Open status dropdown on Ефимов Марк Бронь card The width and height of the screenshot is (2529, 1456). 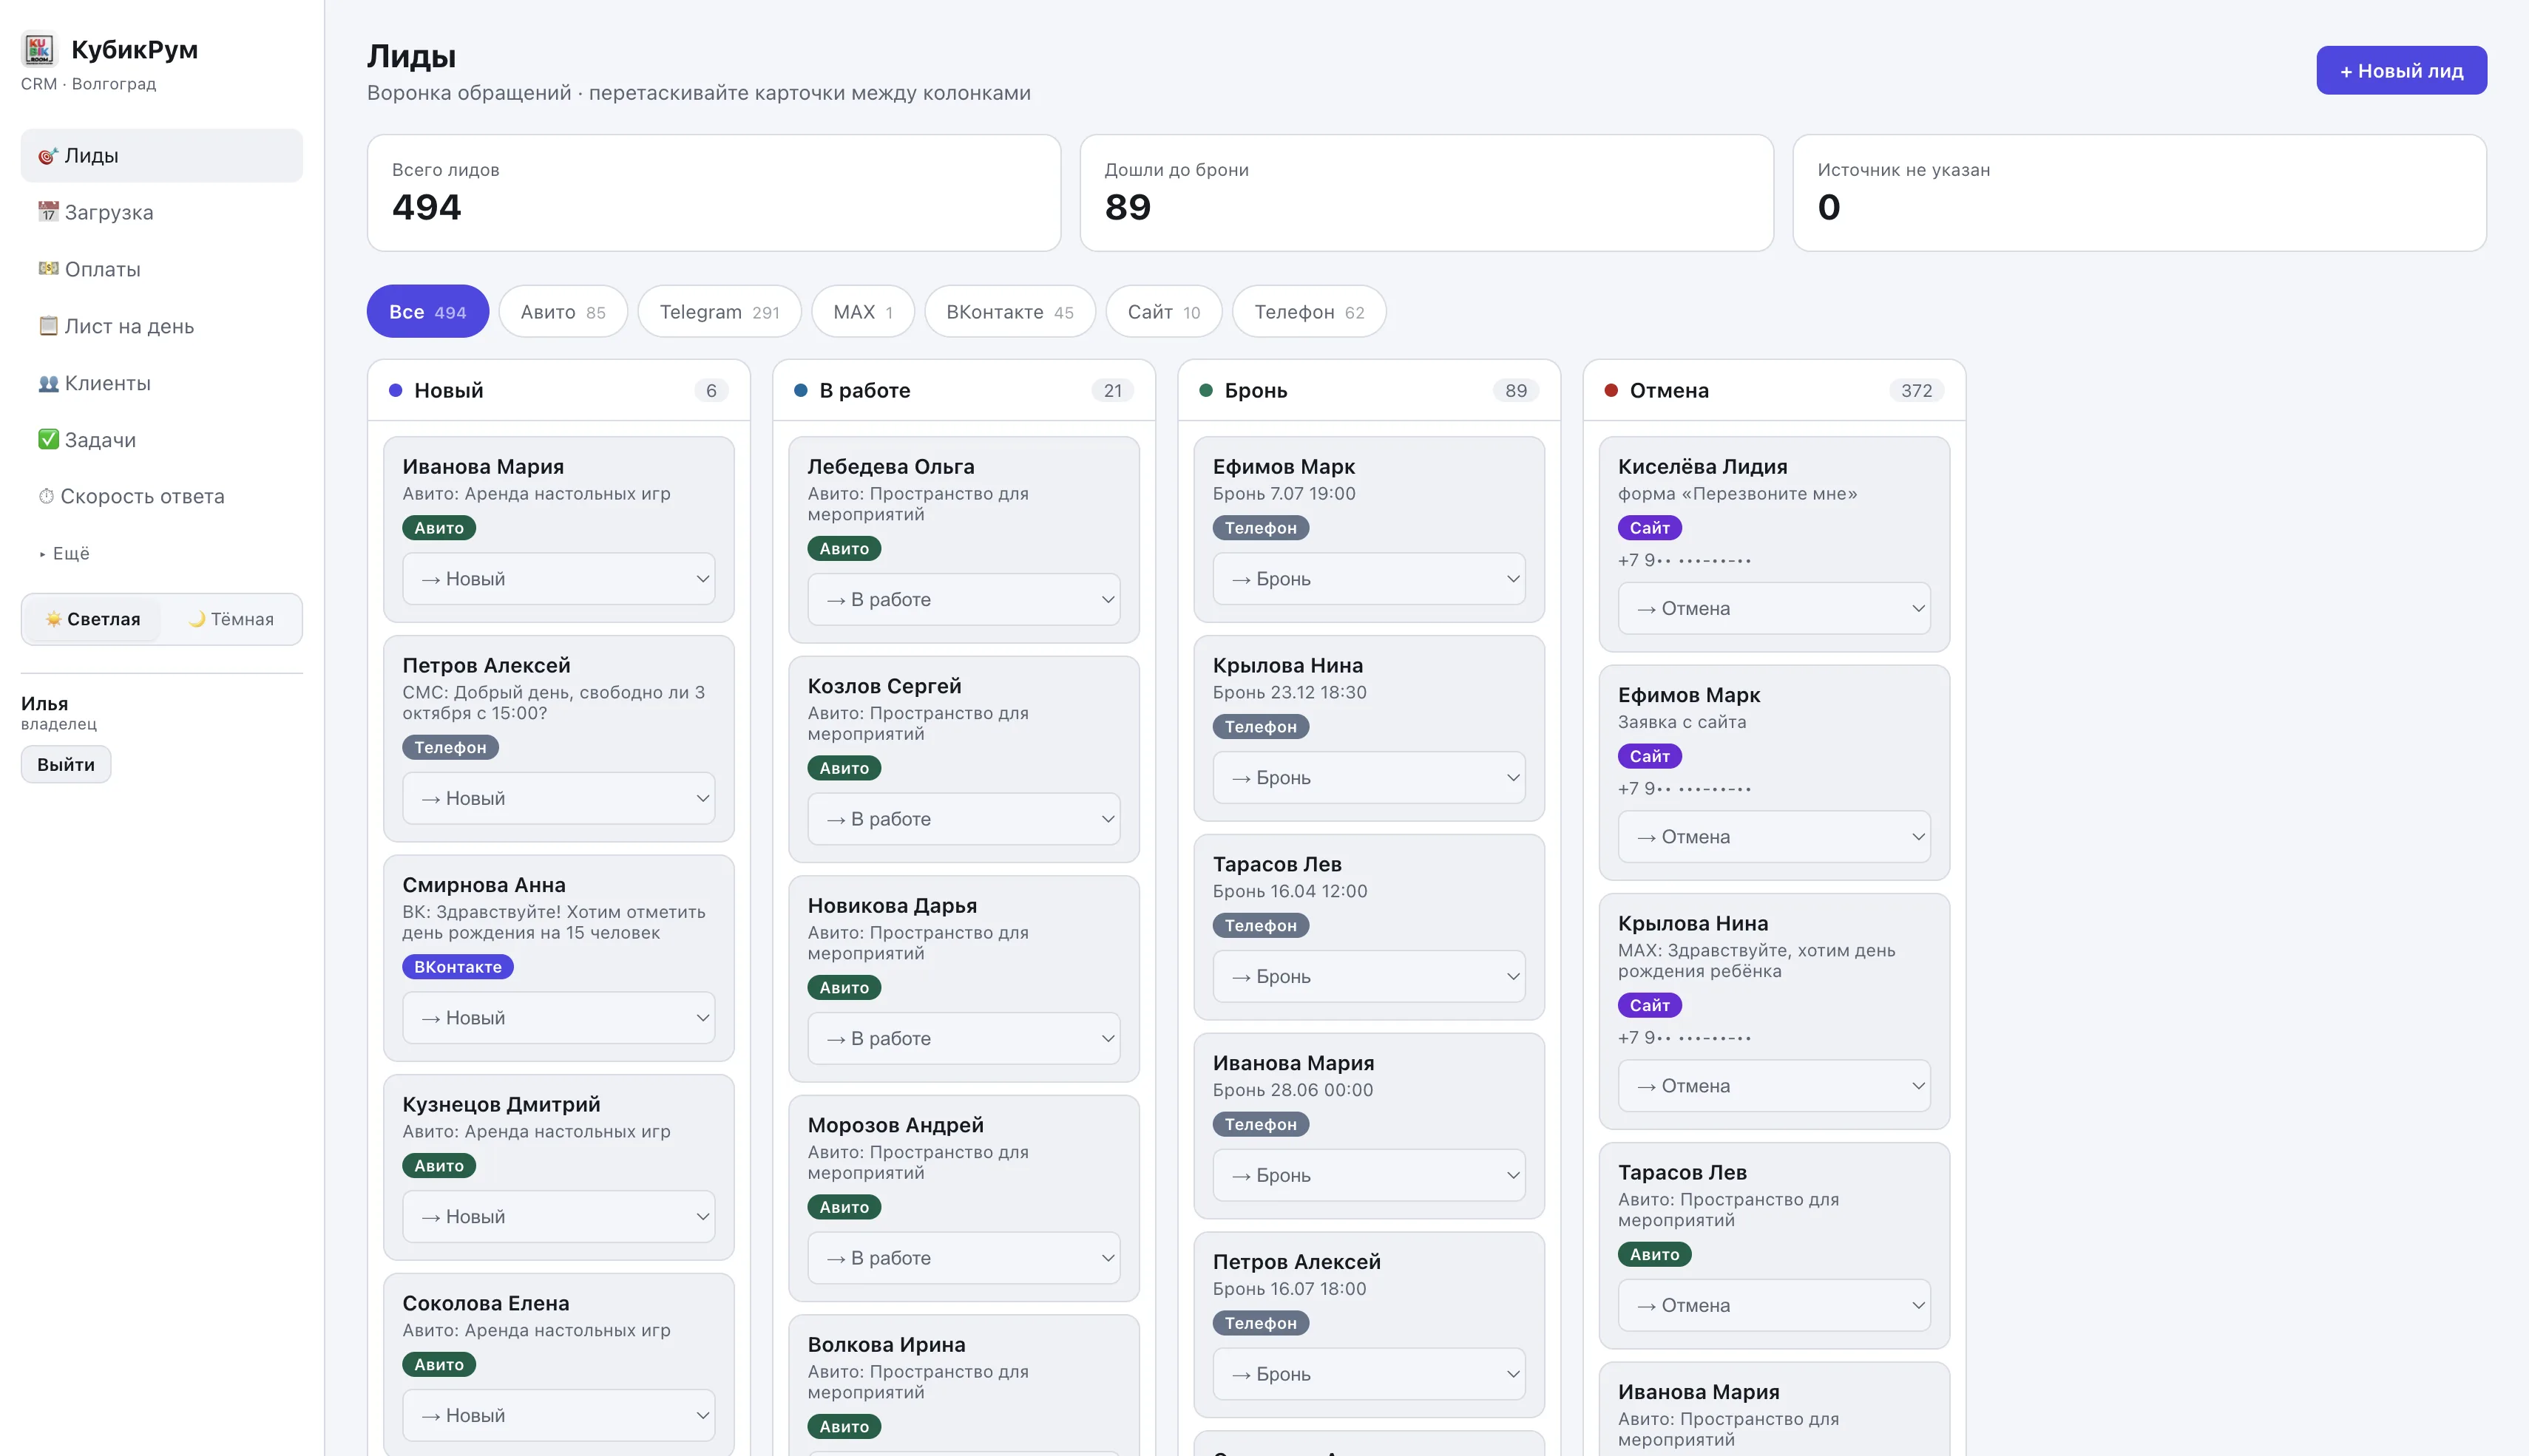point(1369,579)
